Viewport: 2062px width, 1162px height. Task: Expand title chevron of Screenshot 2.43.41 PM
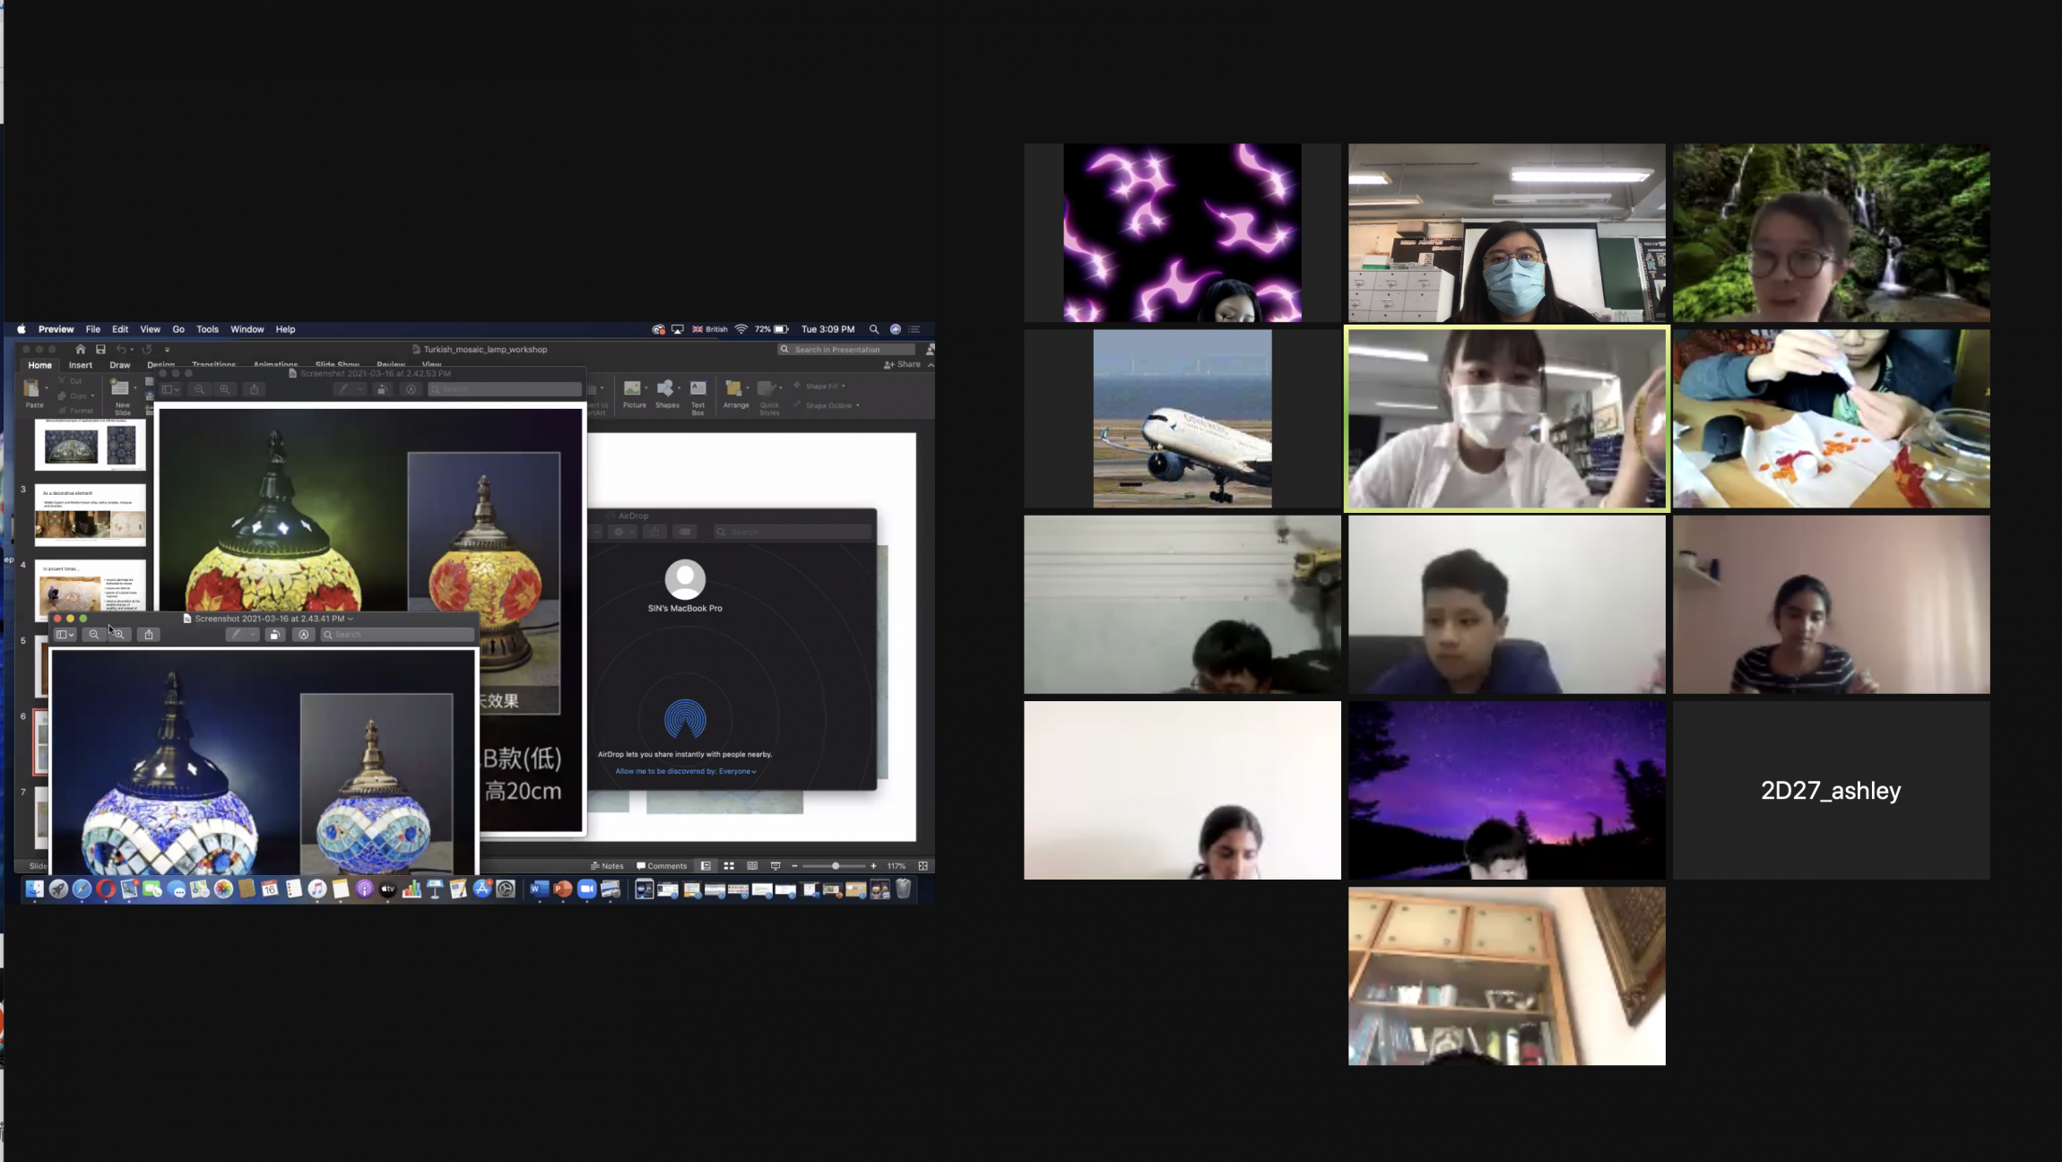[x=351, y=619]
